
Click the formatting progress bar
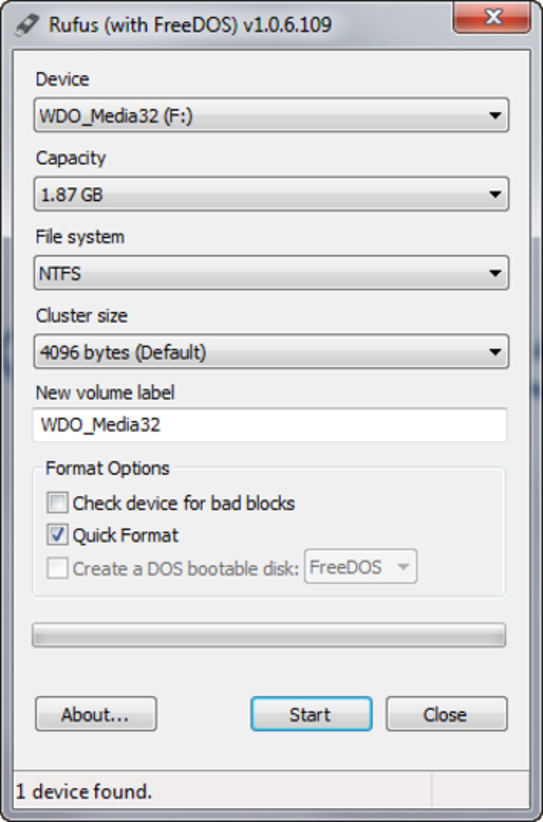coord(269,635)
